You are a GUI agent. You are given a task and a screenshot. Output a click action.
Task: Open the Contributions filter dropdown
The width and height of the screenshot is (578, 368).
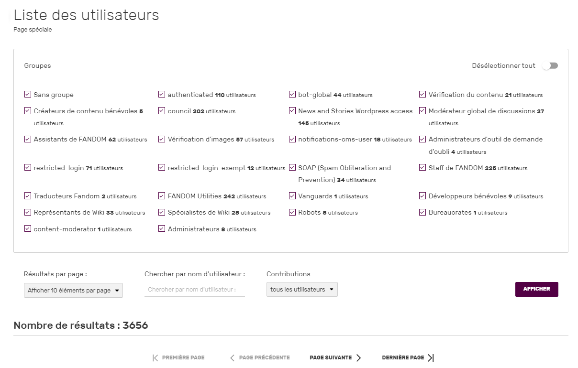[x=302, y=289]
